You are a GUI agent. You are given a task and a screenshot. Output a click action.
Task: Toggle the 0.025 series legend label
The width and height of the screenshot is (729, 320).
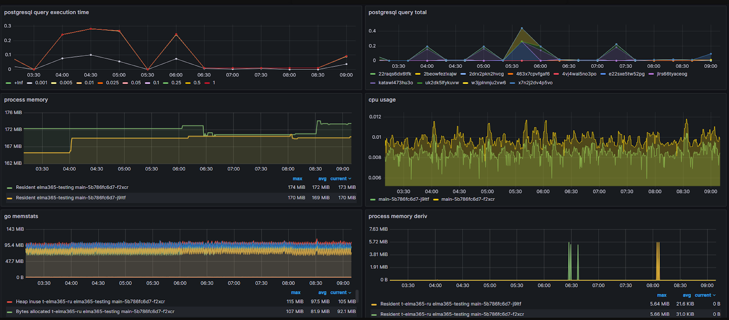coord(112,83)
